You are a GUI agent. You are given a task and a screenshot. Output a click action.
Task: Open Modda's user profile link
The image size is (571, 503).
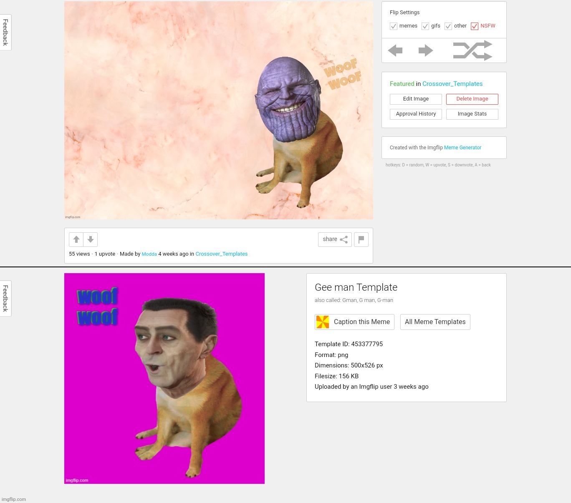click(x=149, y=254)
